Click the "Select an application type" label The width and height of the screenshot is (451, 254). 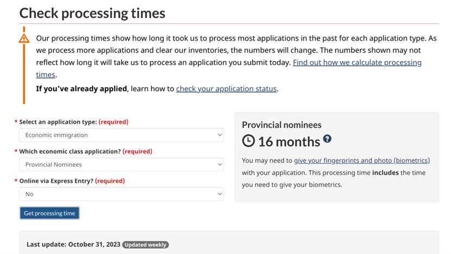[58, 122]
